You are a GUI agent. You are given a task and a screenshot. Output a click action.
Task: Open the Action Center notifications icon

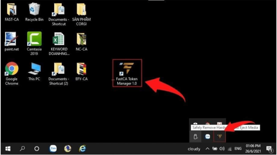coord(269,149)
